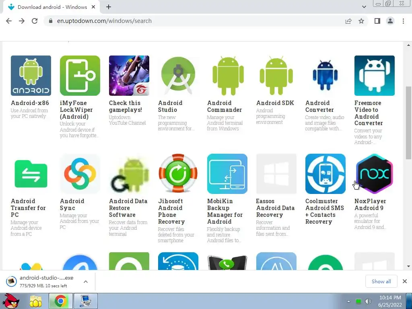Open the Android Studio icon
Viewport: 412px width, 309px height.
(x=178, y=76)
